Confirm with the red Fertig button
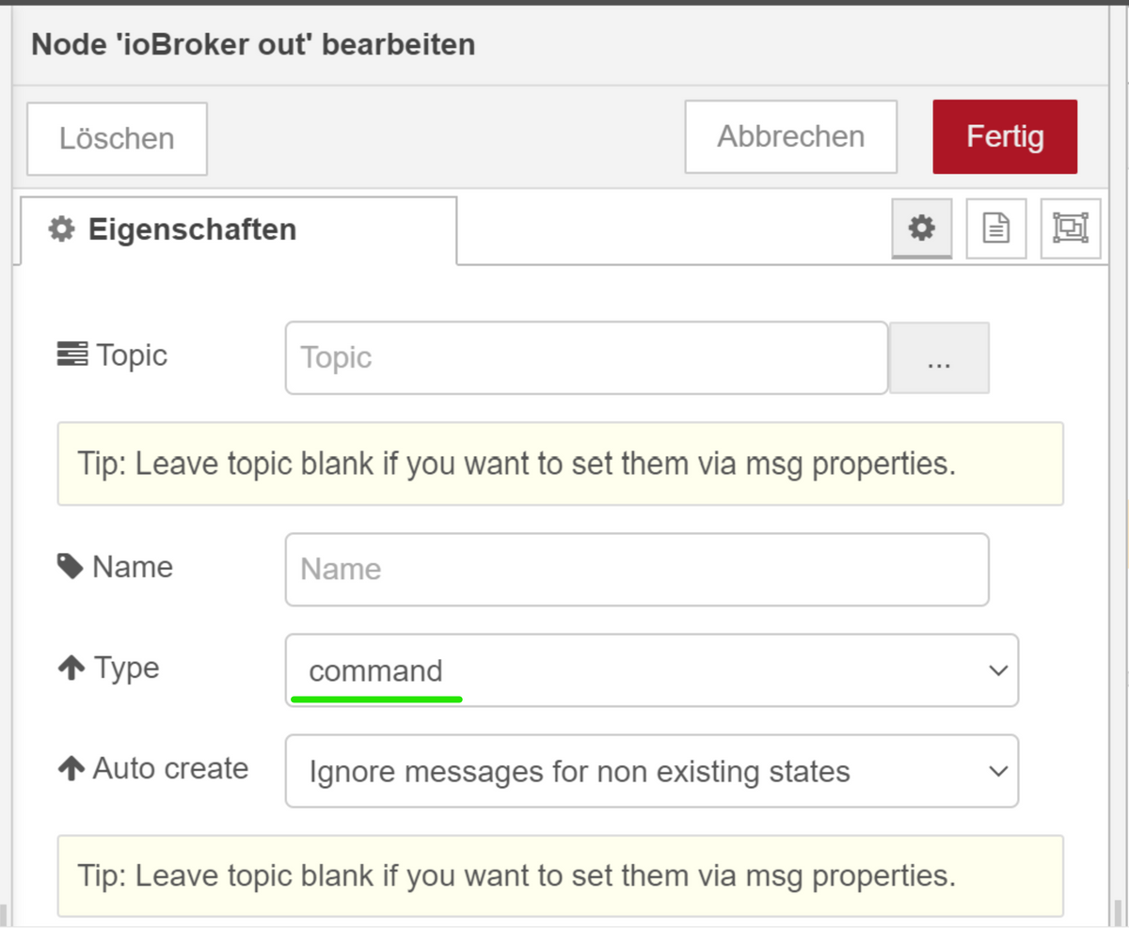Screen dimensions: 1129x928 tap(1005, 137)
